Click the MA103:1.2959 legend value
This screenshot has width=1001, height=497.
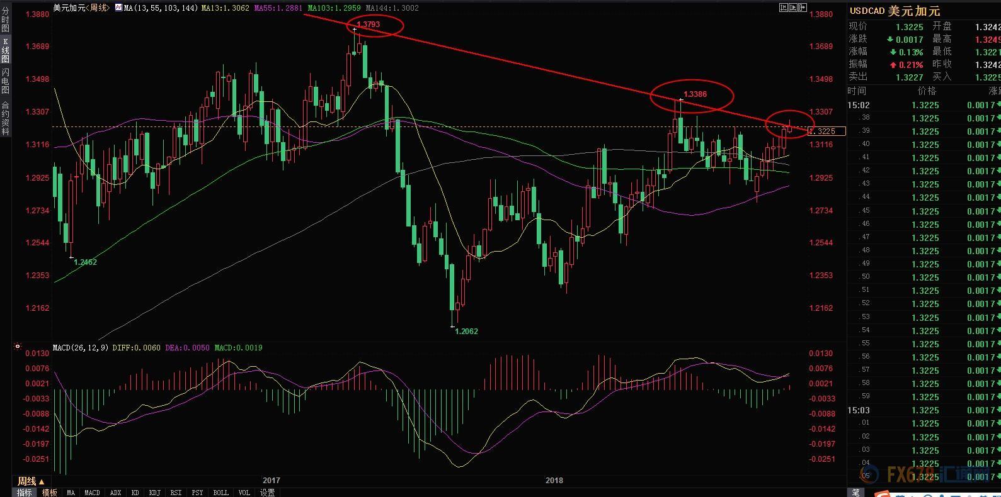335,8
